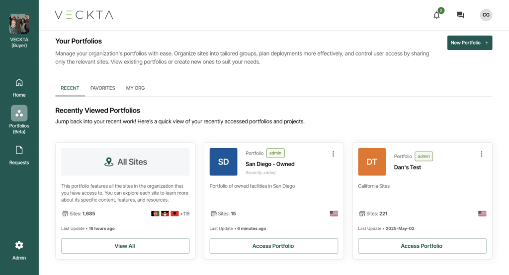Screen dimensions: 509x275
Task: Click Sites: 221 count
Action: tap(377, 214)
